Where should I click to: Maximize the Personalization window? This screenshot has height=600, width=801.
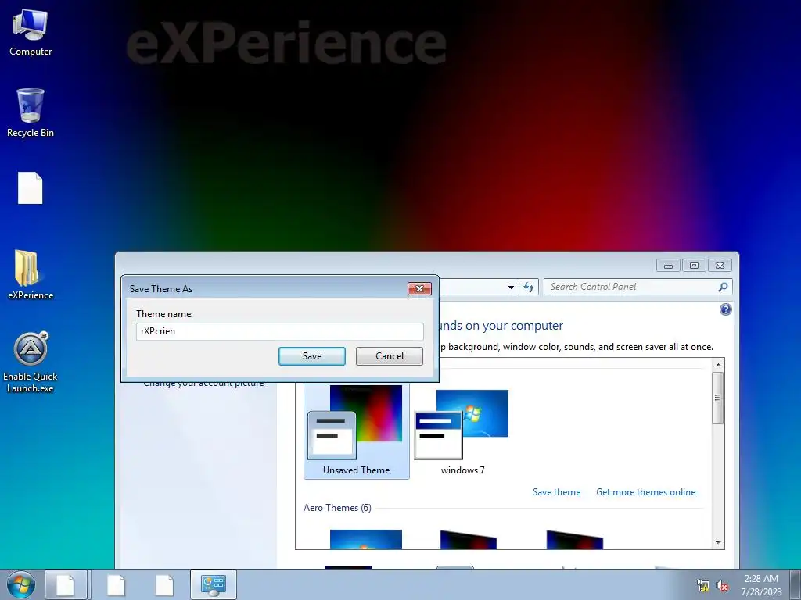[x=694, y=266]
